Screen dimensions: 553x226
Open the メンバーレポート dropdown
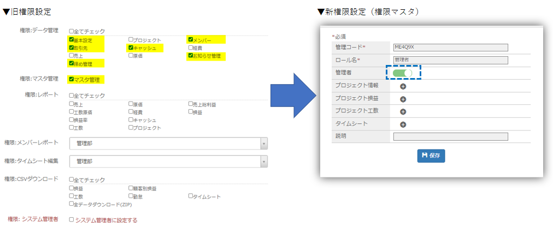(169, 144)
